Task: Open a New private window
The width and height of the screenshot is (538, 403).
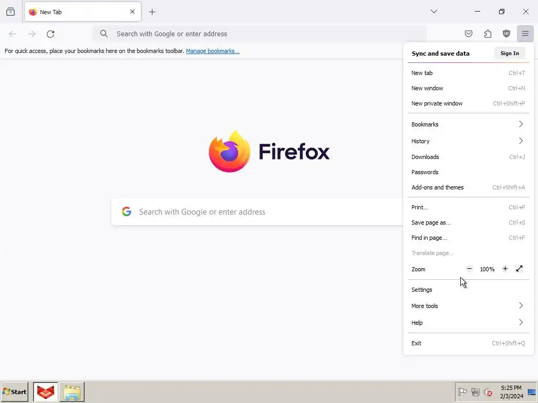Action: (x=468, y=103)
